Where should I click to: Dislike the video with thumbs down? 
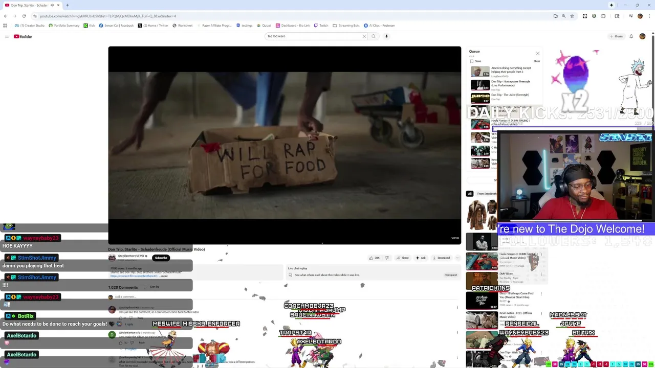(x=387, y=258)
